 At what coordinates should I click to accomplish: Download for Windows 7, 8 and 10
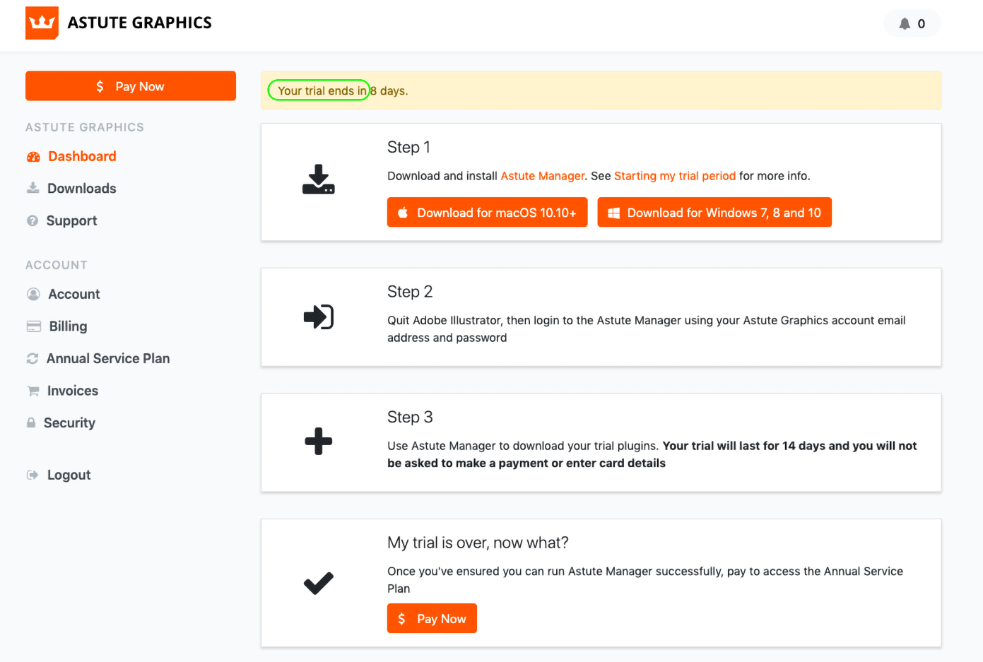(714, 213)
